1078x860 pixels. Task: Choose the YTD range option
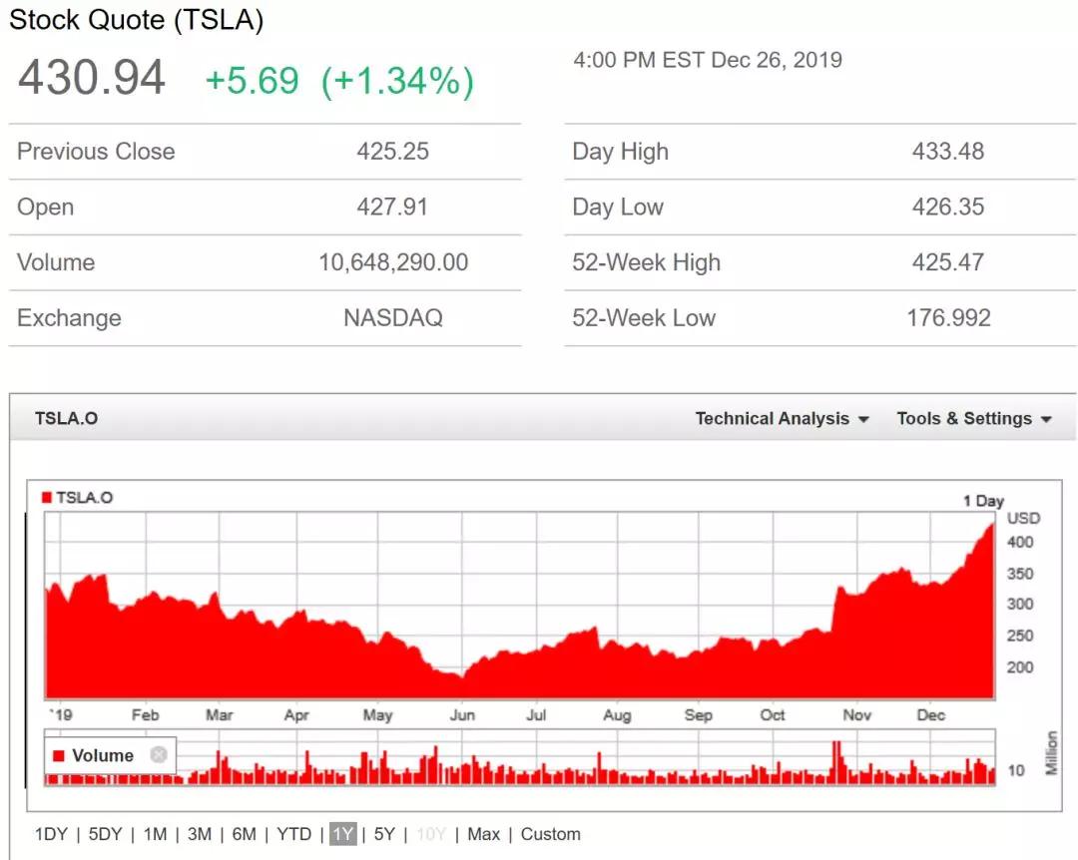point(294,834)
